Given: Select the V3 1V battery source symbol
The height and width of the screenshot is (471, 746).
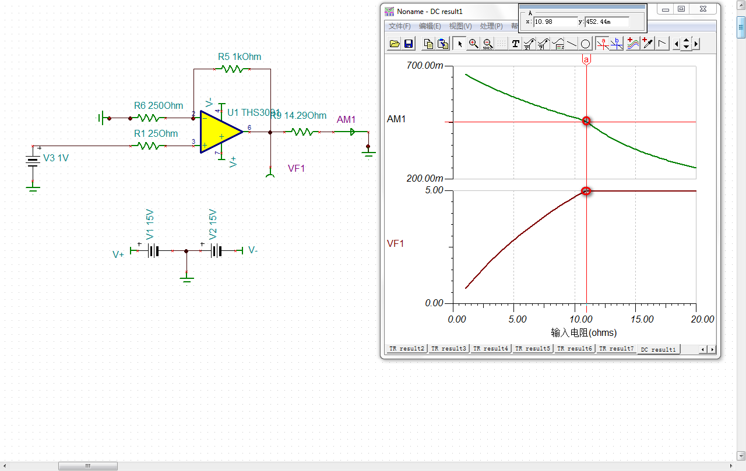Looking at the screenshot, I should pos(33,161).
